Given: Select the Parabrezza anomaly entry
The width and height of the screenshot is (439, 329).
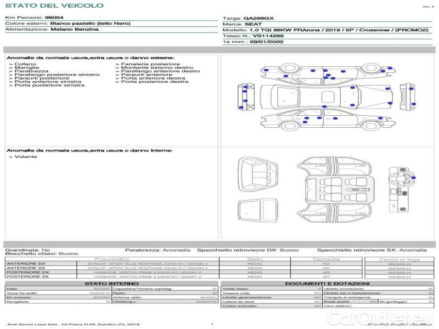Looking at the screenshot, I should (x=31, y=71).
